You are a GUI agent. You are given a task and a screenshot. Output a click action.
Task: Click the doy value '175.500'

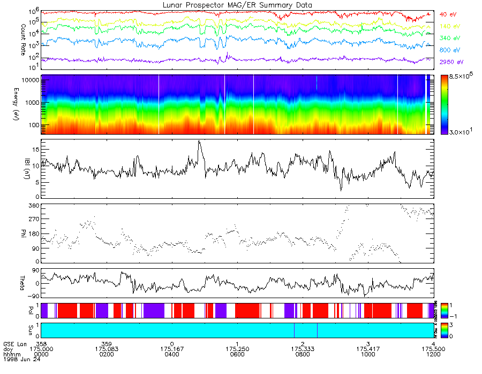click(433, 349)
